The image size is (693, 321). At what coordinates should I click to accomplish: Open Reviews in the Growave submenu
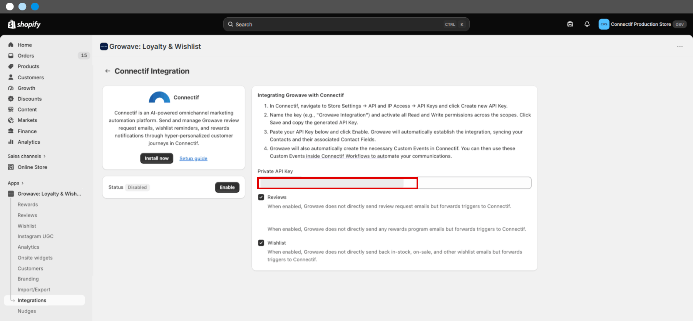point(27,215)
